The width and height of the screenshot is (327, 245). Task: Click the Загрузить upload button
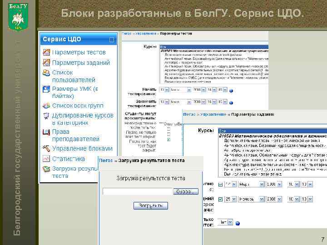pos(151,206)
